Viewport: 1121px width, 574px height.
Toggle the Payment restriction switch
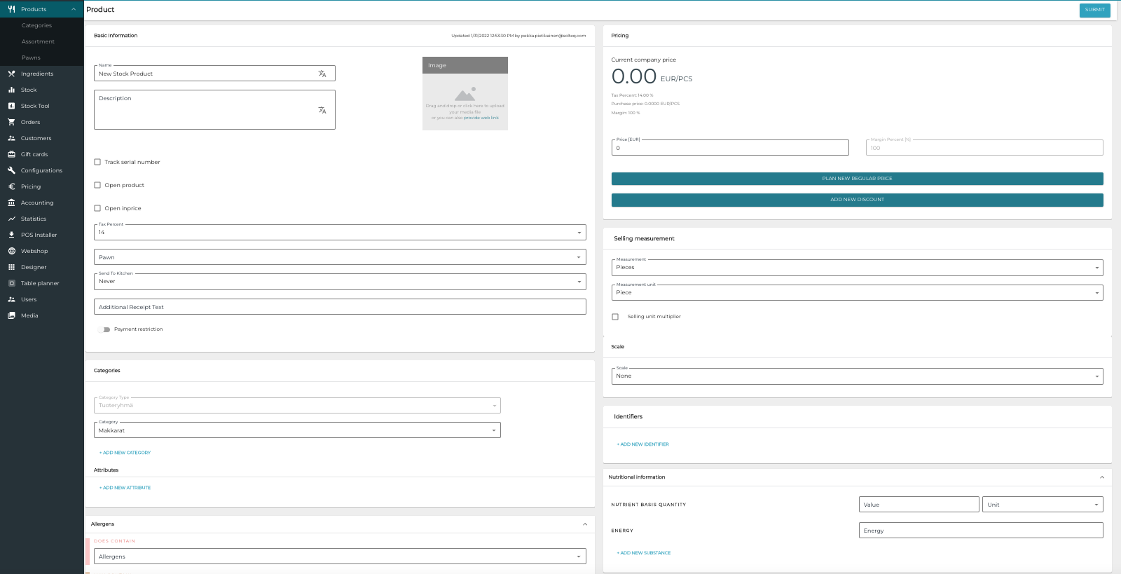pyautogui.click(x=105, y=329)
